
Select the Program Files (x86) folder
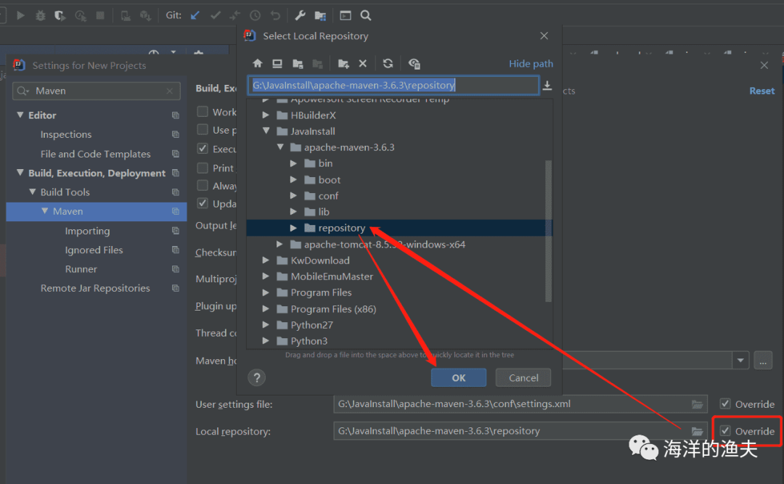pyautogui.click(x=333, y=309)
